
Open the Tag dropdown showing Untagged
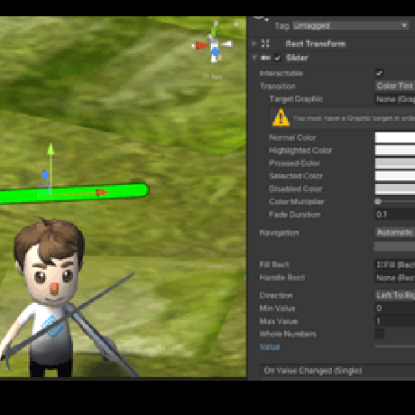point(351,26)
